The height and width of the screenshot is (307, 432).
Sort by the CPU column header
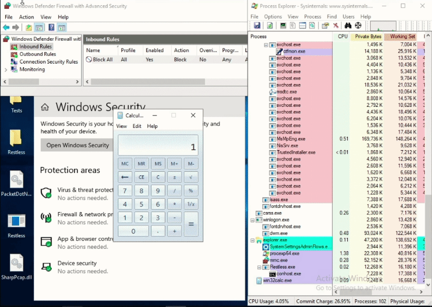coord(342,36)
